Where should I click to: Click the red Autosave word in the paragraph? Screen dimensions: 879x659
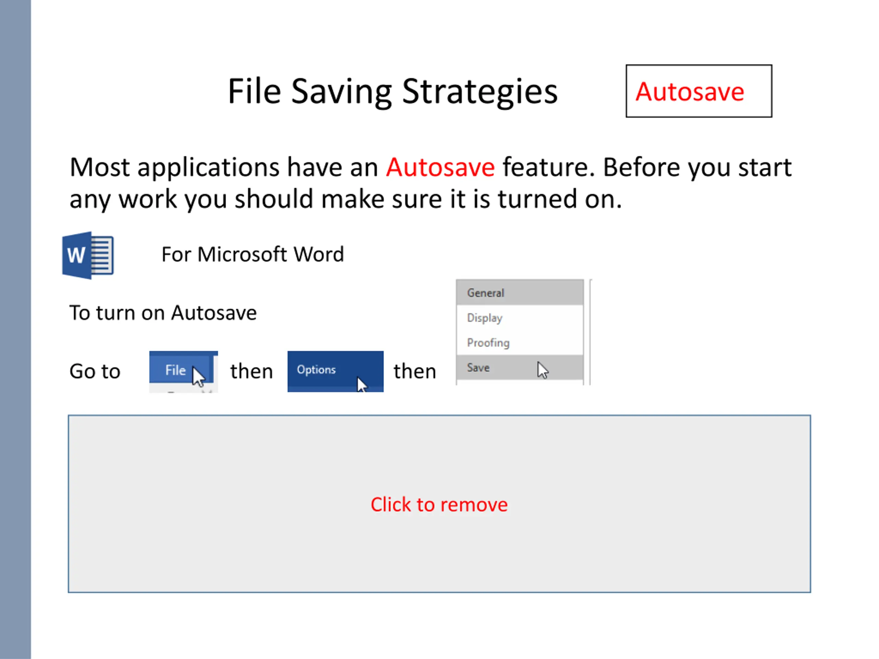pos(440,167)
